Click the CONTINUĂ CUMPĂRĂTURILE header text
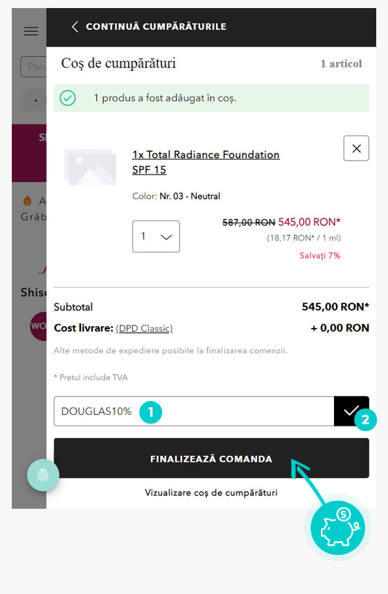This screenshot has height=594, width=388. [x=156, y=27]
